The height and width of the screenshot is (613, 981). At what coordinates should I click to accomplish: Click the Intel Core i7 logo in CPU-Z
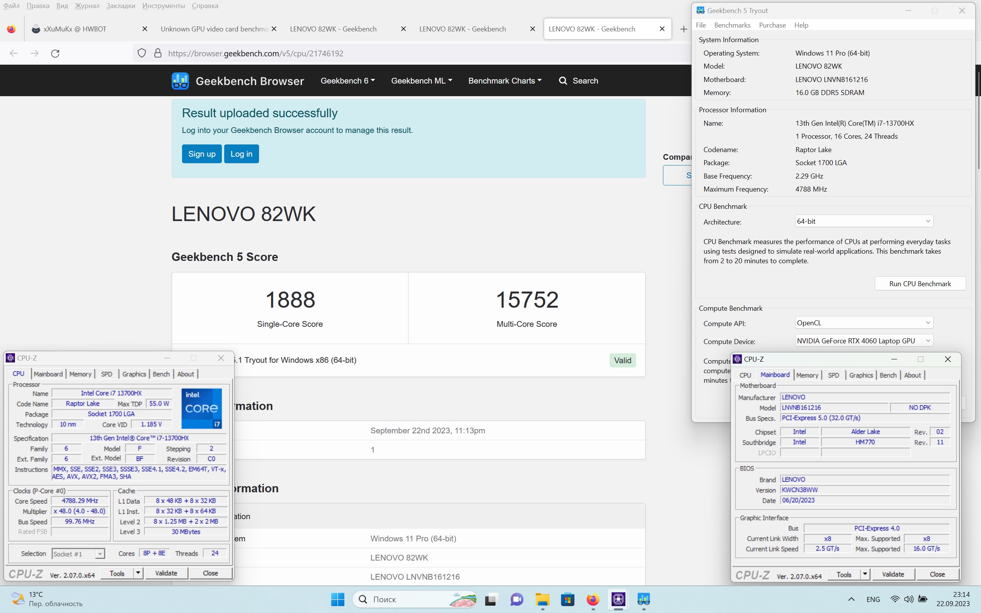click(202, 408)
